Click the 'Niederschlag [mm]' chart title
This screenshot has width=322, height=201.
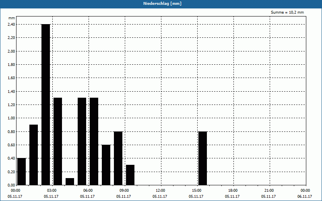tap(162, 4)
